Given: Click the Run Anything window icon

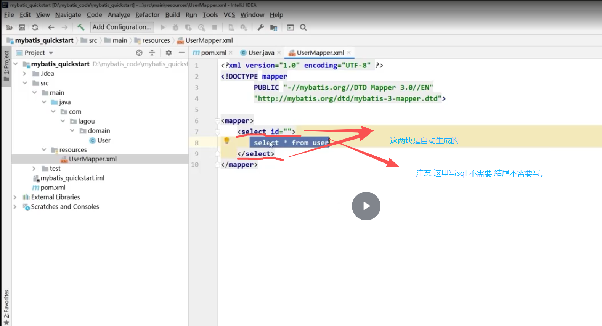Looking at the screenshot, I should click(x=291, y=27).
